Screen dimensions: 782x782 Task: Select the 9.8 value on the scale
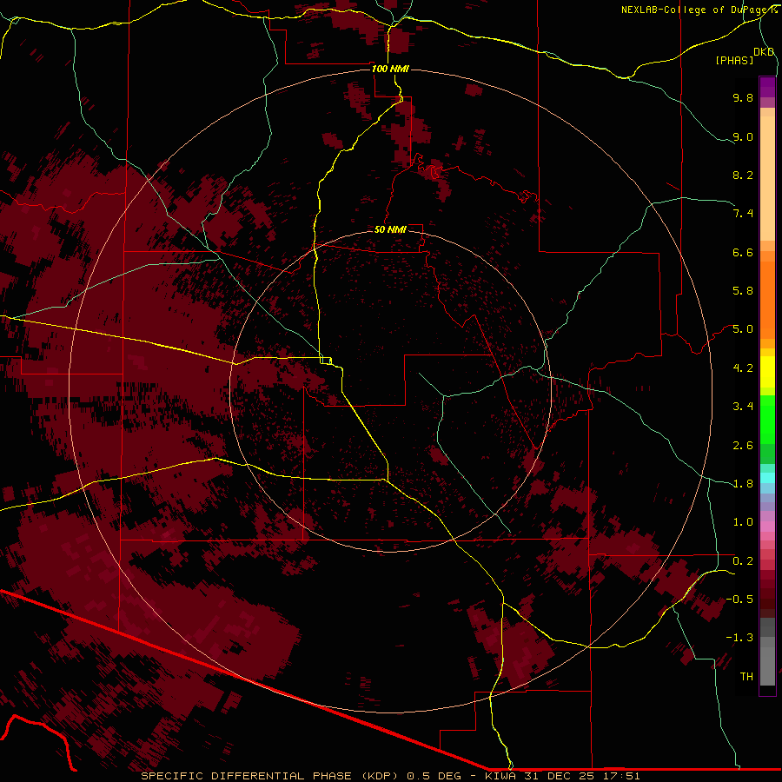(x=743, y=97)
